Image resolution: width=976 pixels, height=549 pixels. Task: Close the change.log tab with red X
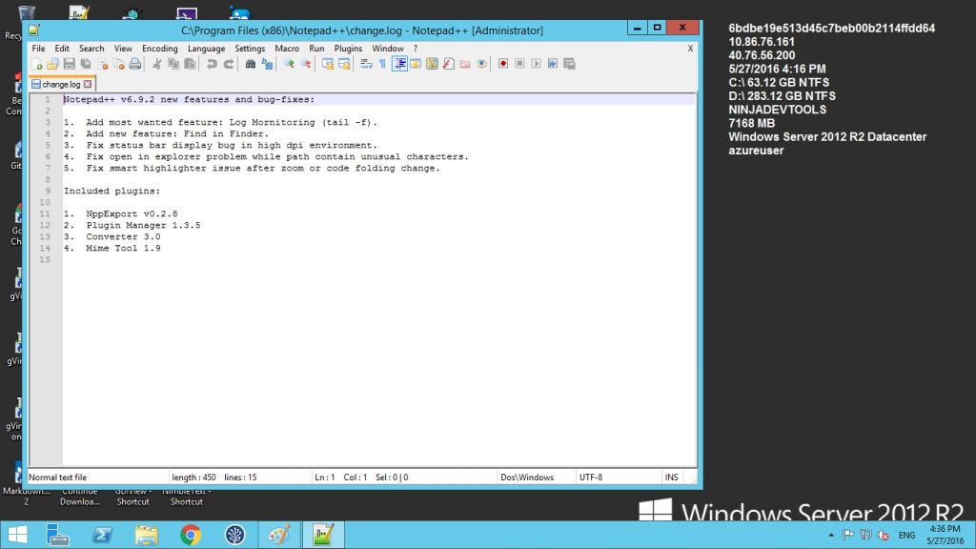[88, 84]
